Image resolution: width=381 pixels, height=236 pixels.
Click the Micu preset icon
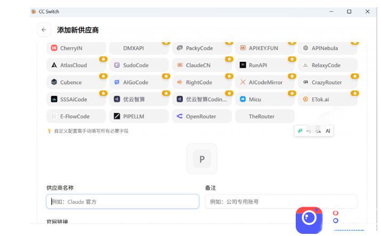coord(243,99)
